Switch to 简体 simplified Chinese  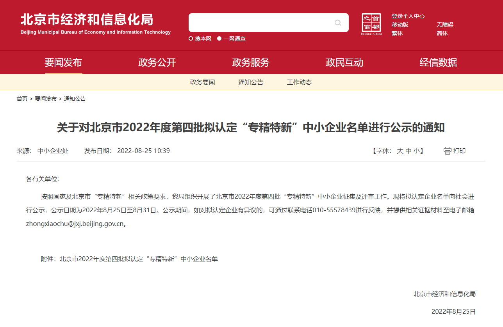(x=443, y=34)
